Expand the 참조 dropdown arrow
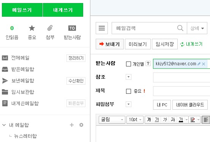 [128, 77]
